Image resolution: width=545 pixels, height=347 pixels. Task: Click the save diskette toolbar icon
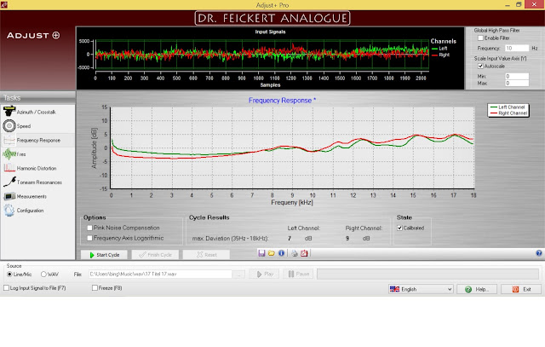pyautogui.click(x=261, y=253)
